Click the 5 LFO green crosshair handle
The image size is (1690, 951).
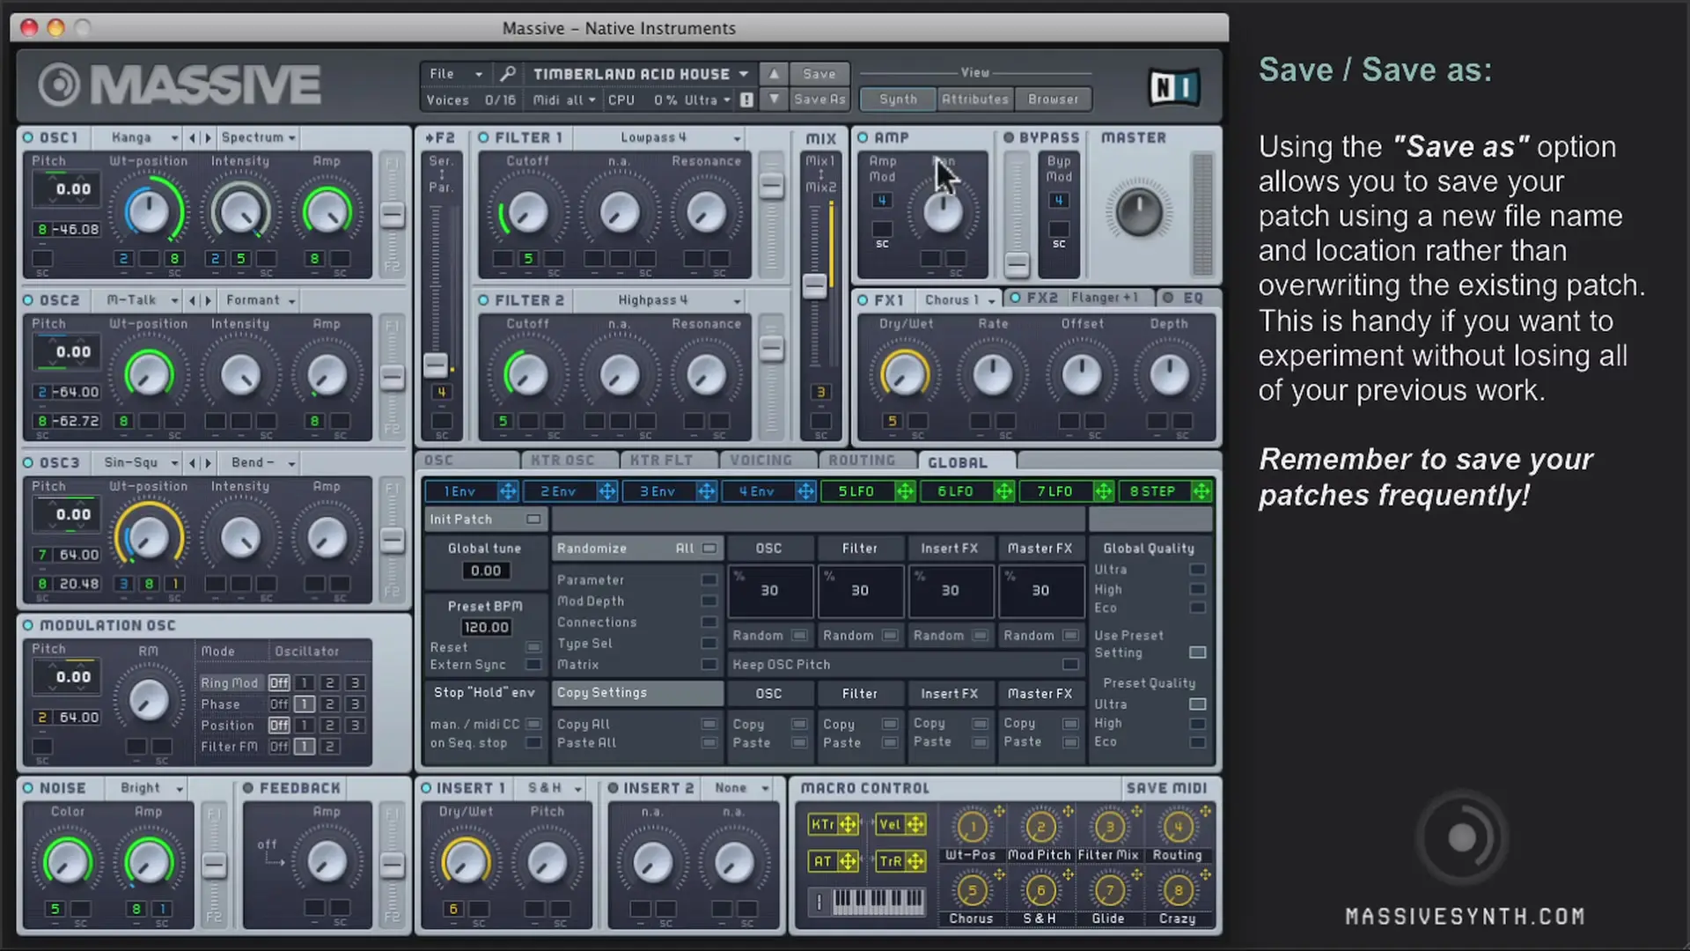click(905, 491)
